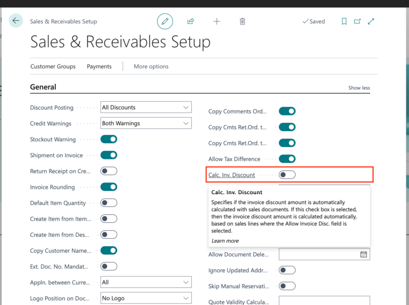The image size is (409, 305).
Task: Click Learn more in tooltip
Action: pos(225,241)
